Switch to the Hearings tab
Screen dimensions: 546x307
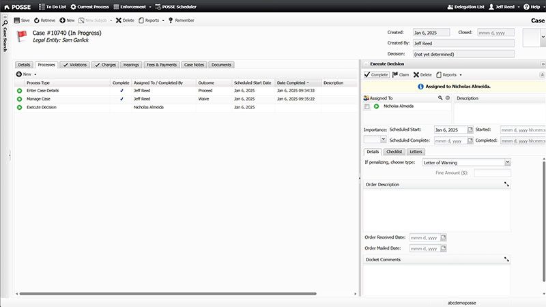point(131,65)
